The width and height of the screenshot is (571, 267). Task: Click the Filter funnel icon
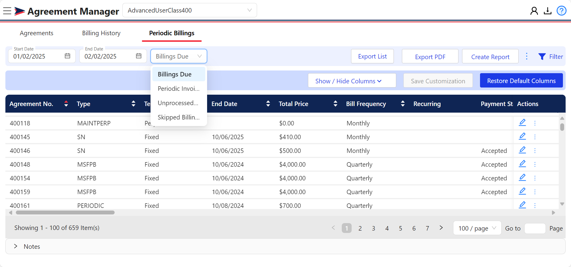pyautogui.click(x=542, y=56)
